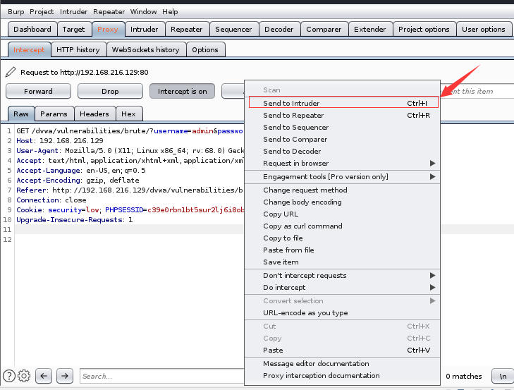The image size is (514, 390).
Task: Toggle the \n newline display button
Action: pyautogui.click(x=503, y=376)
